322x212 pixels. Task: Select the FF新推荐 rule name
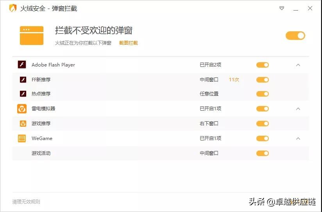(x=41, y=79)
